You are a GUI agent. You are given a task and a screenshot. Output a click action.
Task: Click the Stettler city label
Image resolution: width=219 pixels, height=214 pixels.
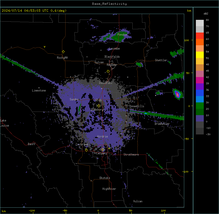(161, 60)
